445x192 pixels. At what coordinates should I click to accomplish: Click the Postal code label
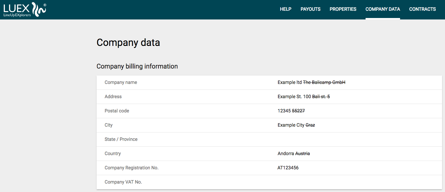[x=117, y=111]
